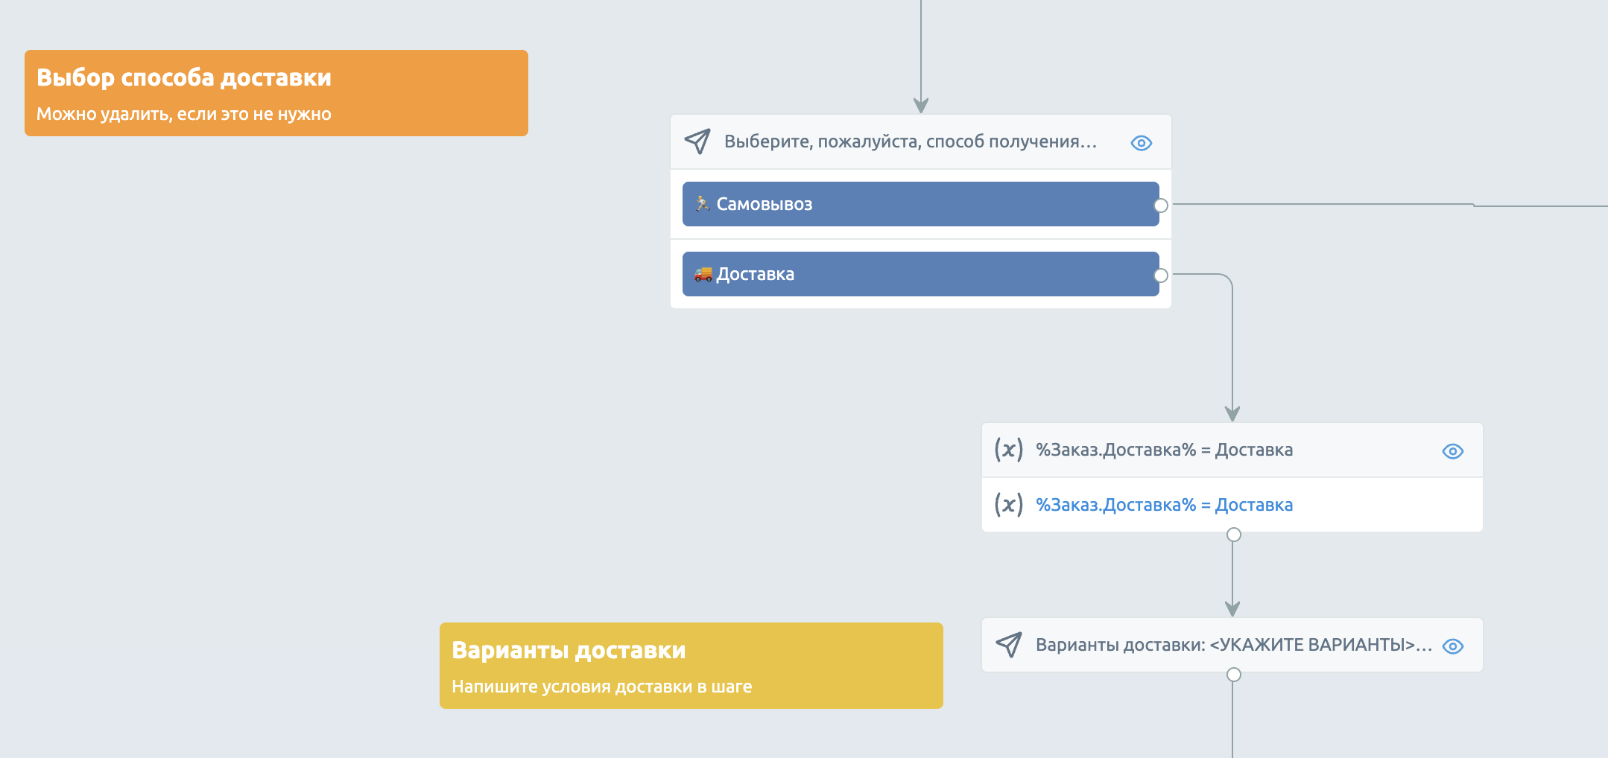The image size is (1608, 758).
Task: Toggle eye preview on 'Выберите, пожалуйста' message block
Action: 1141,143
